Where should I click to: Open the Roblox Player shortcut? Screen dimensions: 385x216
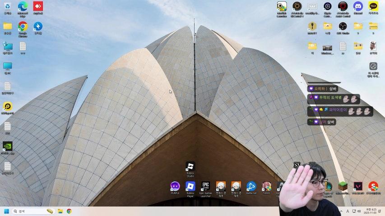pos(190,186)
